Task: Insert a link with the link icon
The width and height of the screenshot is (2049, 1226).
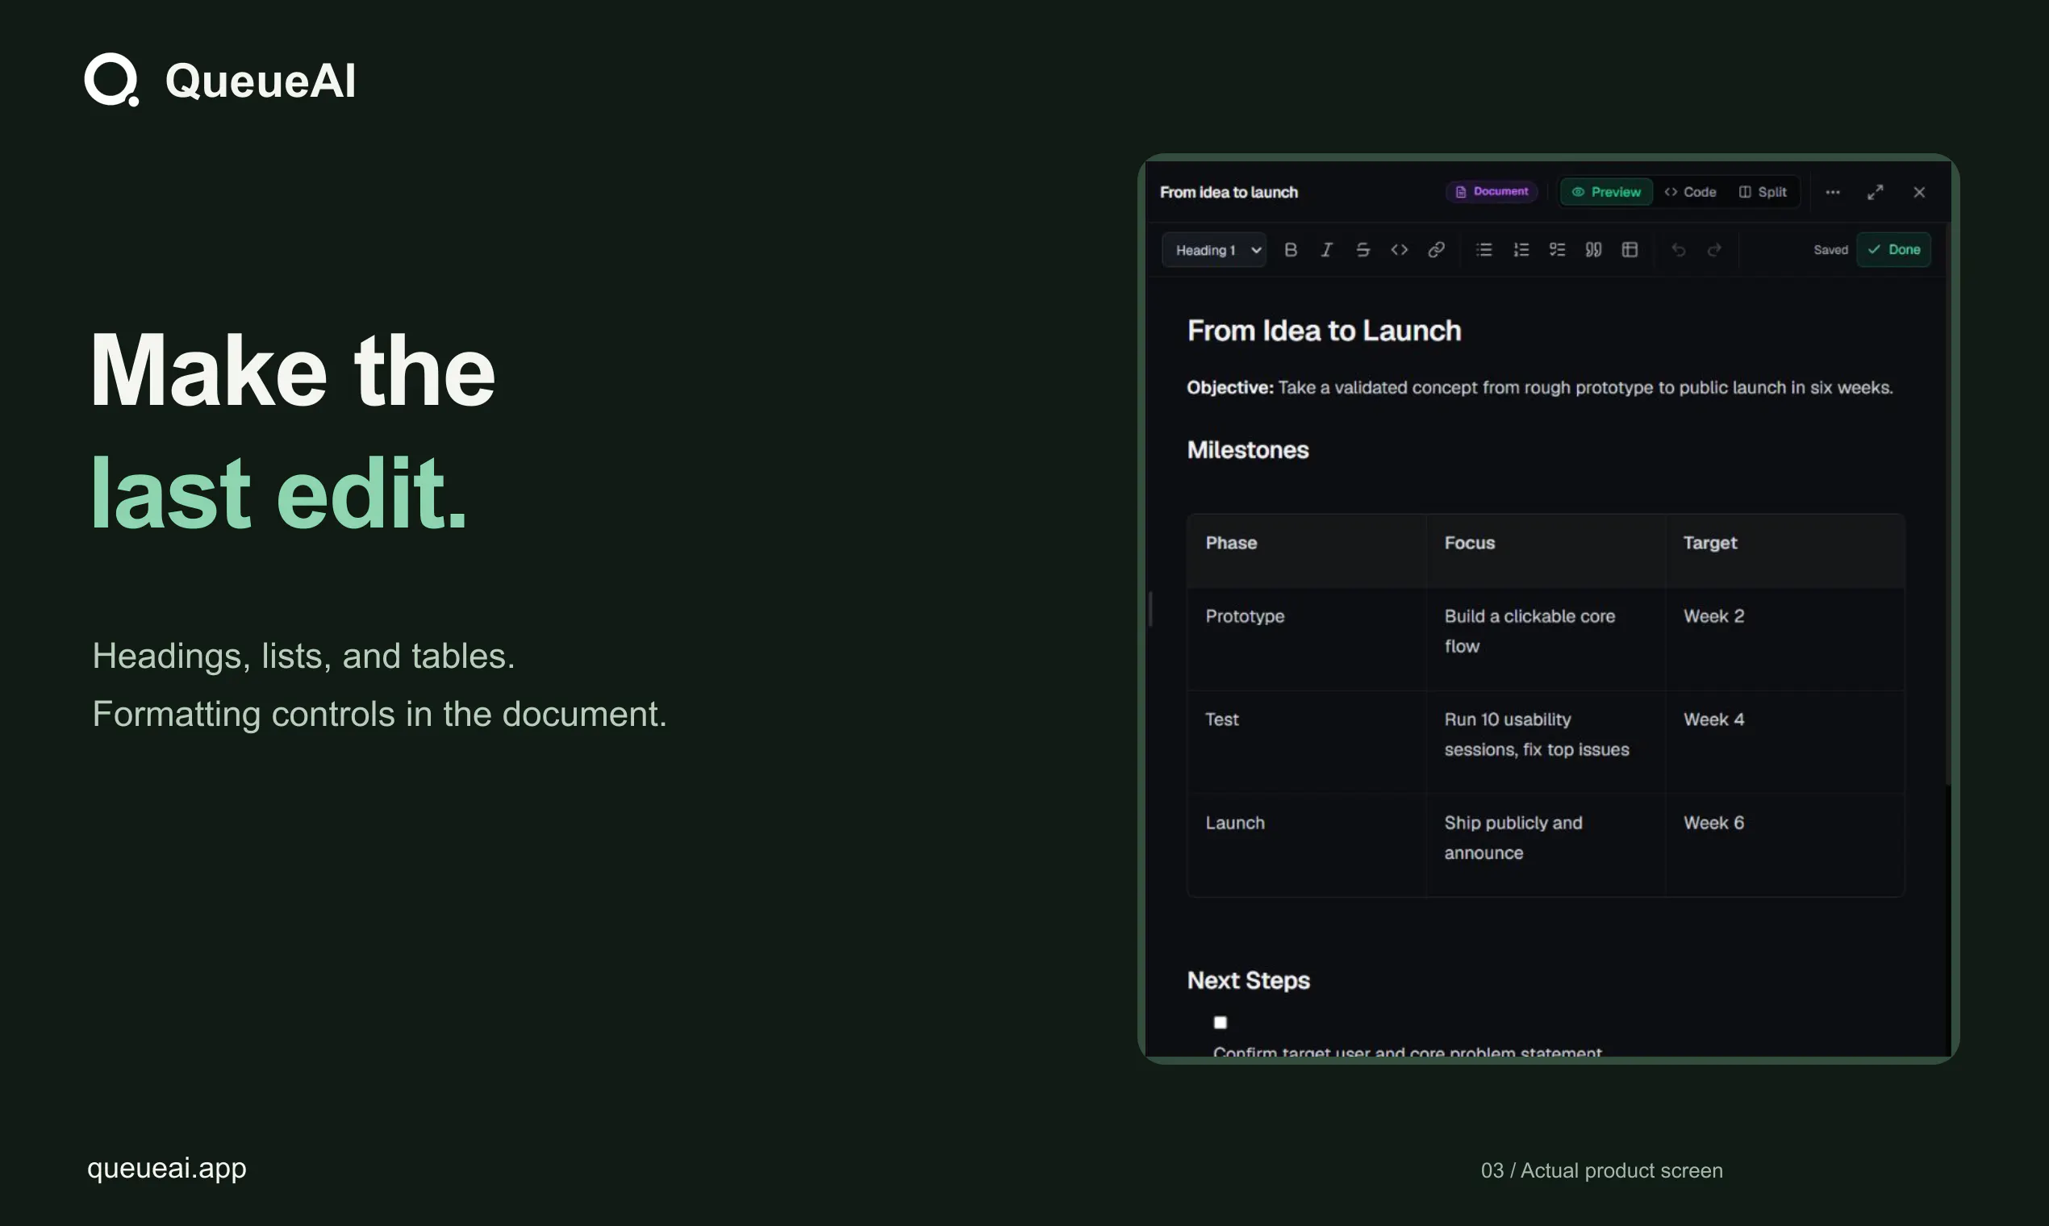Action: 1437,249
